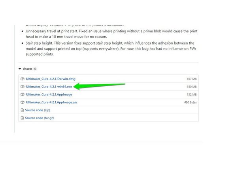Click archive icon beside Source code (tar.gz)
This screenshot has width=234, height=175.
click(x=22, y=118)
